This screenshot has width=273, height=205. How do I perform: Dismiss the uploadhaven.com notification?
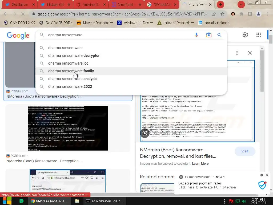click(x=267, y=175)
